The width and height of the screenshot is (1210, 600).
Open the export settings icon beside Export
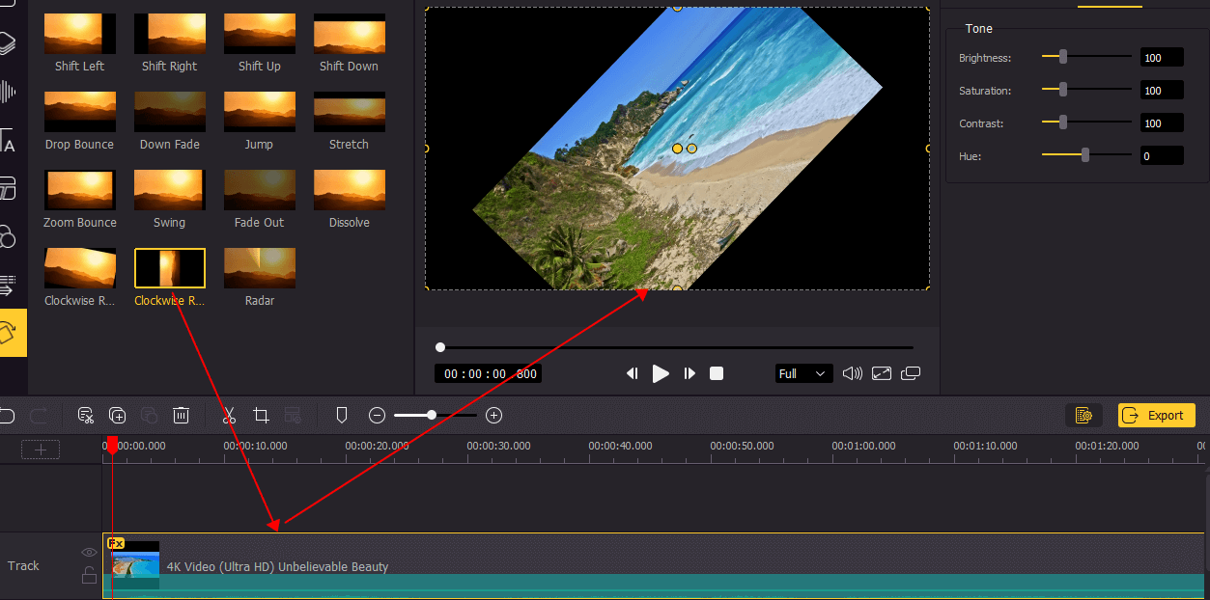click(x=1083, y=415)
